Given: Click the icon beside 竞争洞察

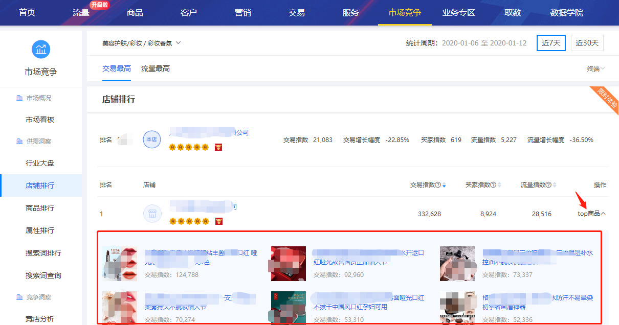Looking at the screenshot, I should pos(19,297).
